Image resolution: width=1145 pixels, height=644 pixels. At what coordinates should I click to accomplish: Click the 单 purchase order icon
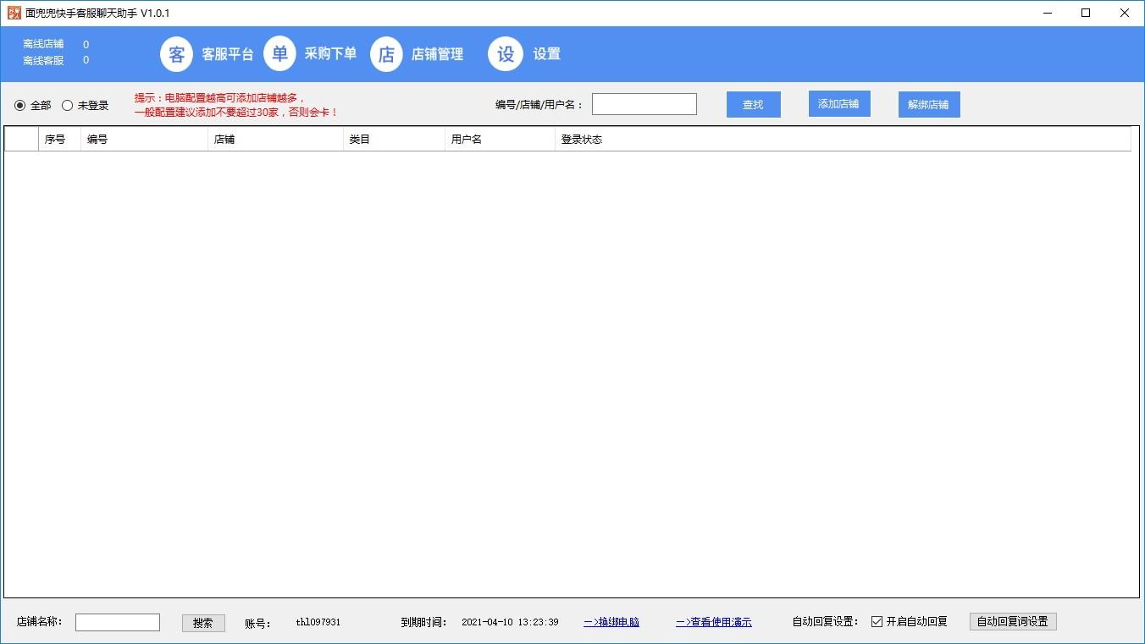tap(279, 54)
